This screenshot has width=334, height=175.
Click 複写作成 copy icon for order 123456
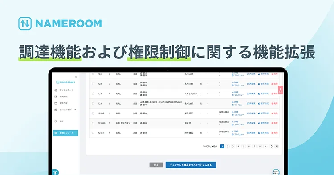[259, 123]
